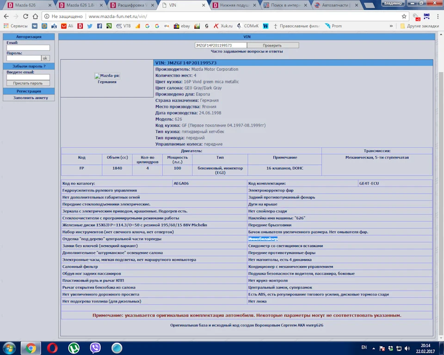The width and height of the screenshot is (444, 355).
Task: Open the Xuk.ru bookmark
Action: point(223,26)
